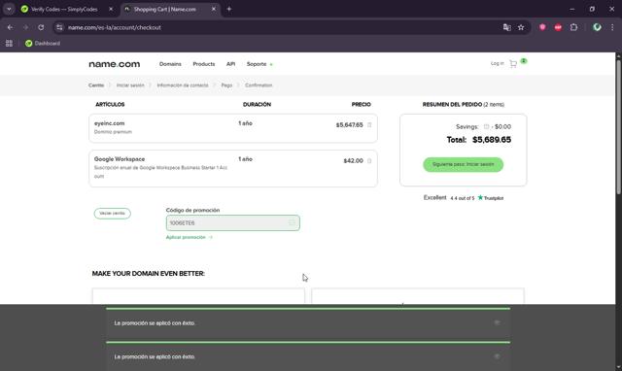Open the Products menu
This screenshot has height=371, width=622.
click(204, 64)
